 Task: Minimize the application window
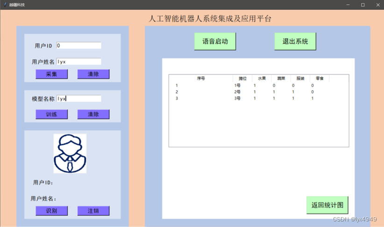[348, 5]
